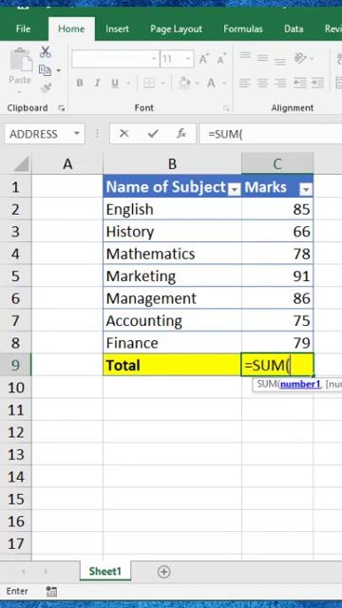
Task: Align text right
Action: pyautogui.click(x=280, y=83)
